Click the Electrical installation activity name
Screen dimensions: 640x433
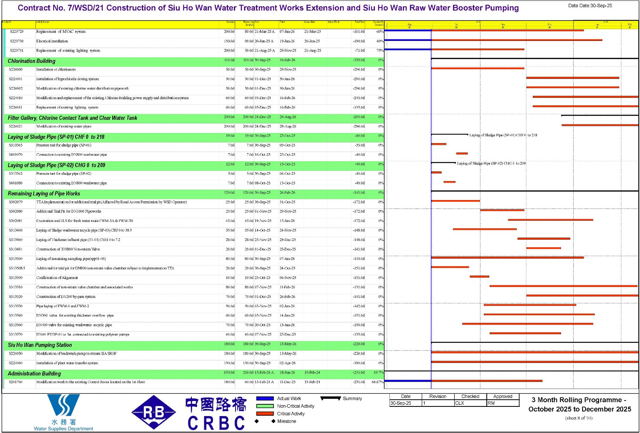(52, 41)
